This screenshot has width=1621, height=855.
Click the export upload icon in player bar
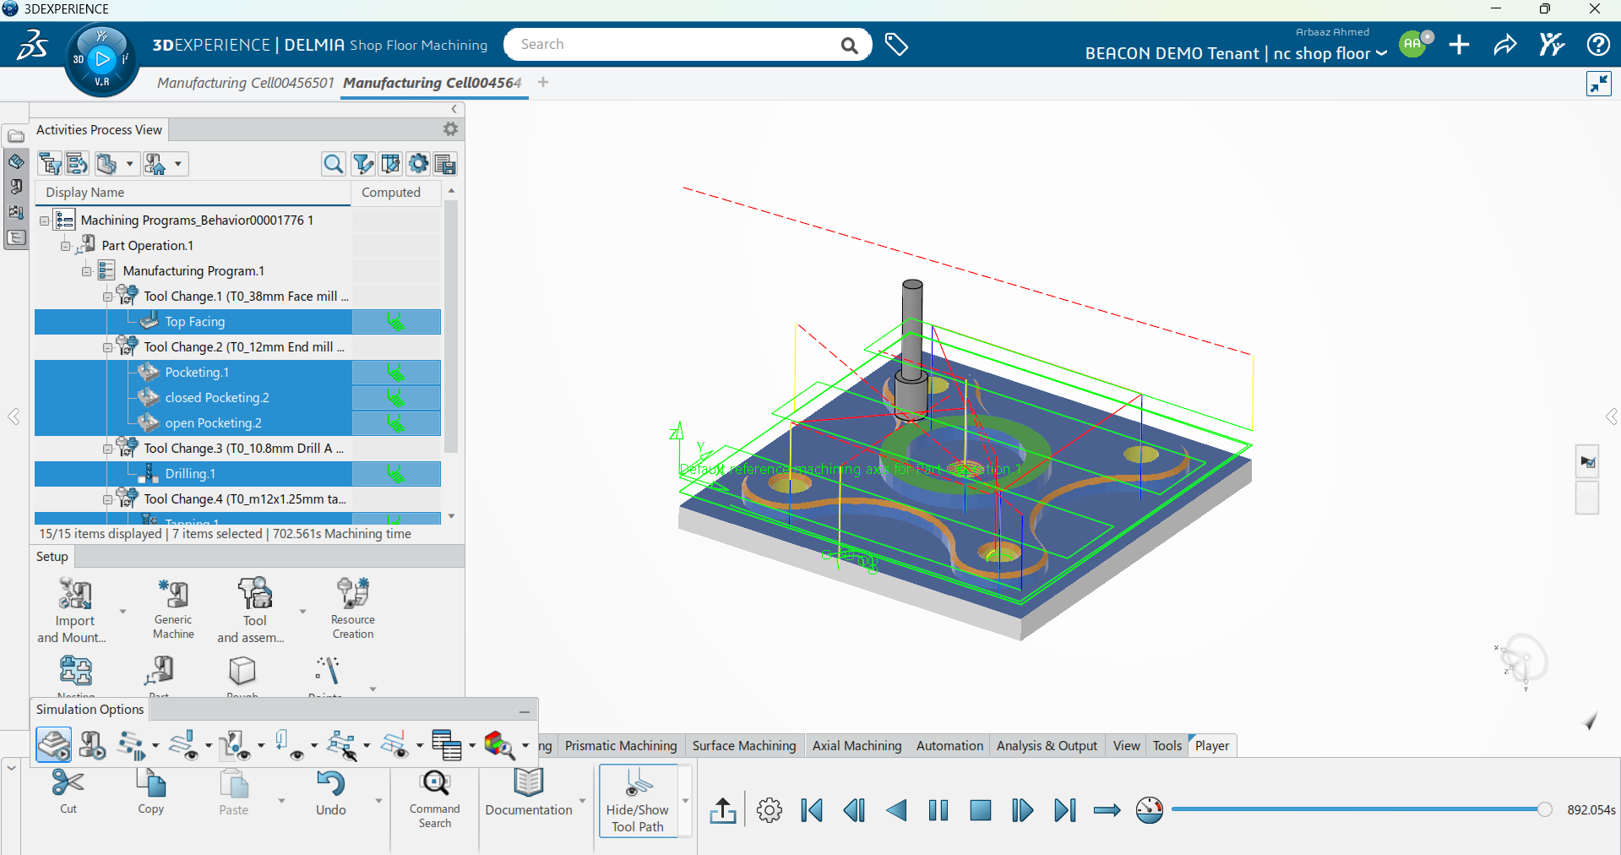pyautogui.click(x=723, y=811)
